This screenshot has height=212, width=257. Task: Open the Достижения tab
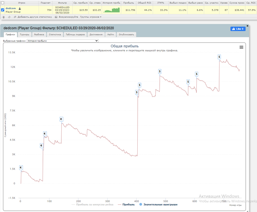pyautogui.click(x=96, y=35)
